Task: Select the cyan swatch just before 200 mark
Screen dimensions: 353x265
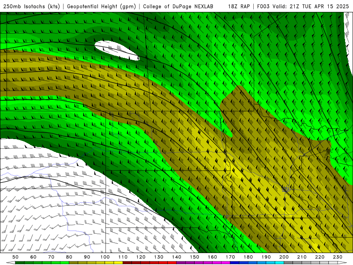Action: tap(279, 263)
